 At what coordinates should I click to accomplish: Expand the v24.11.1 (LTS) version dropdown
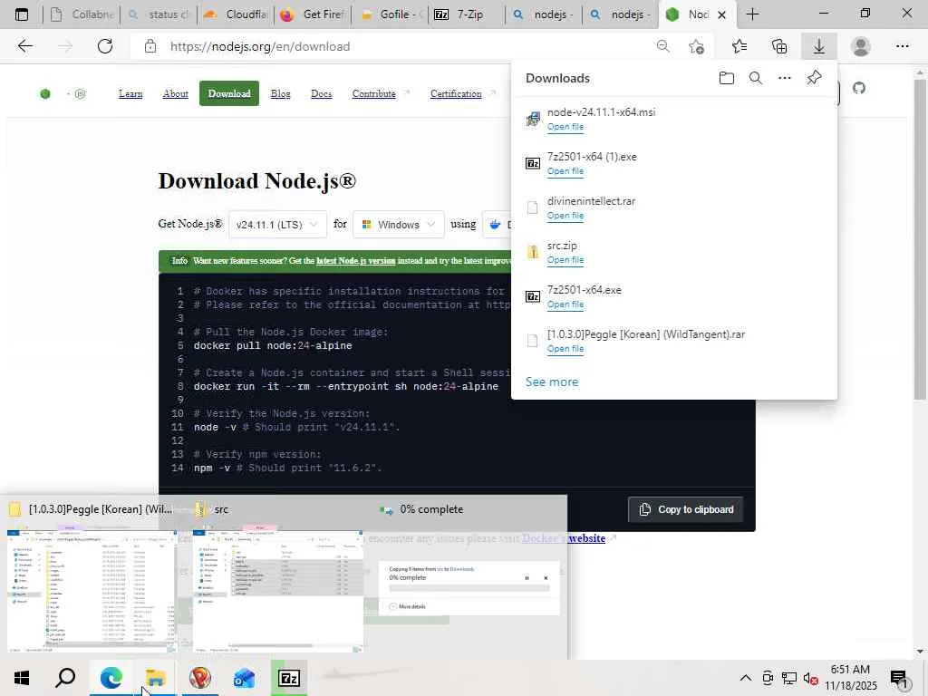click(x=277, y=225)
